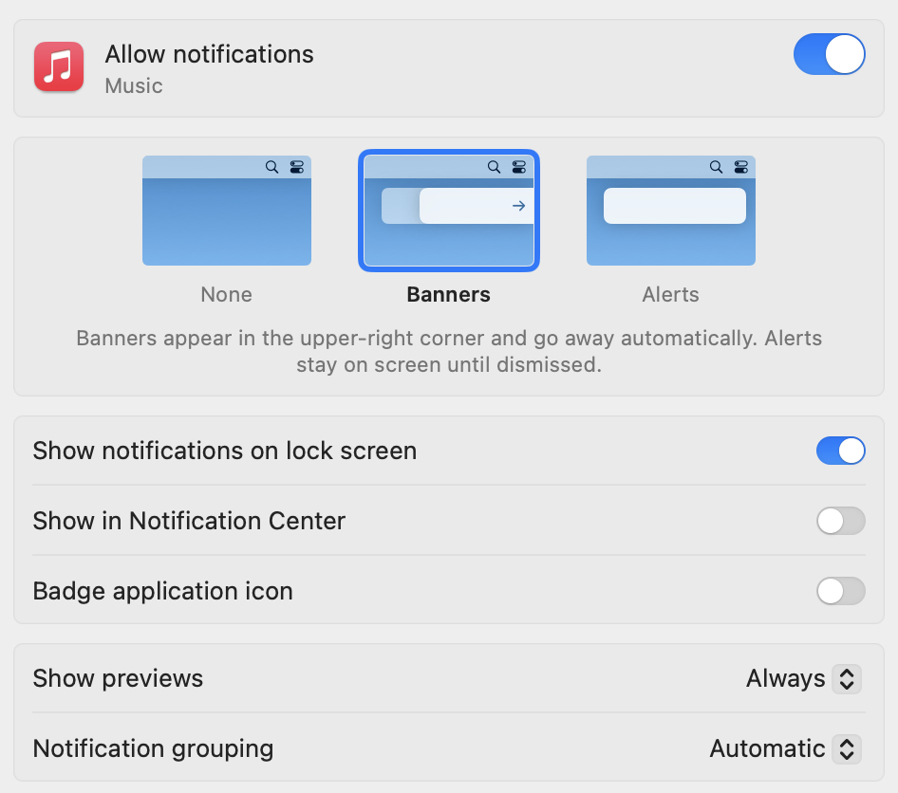This screenshot has height=793, width=898.
Task: Click the Badge application icon label
Action: [x=162, y=592]
